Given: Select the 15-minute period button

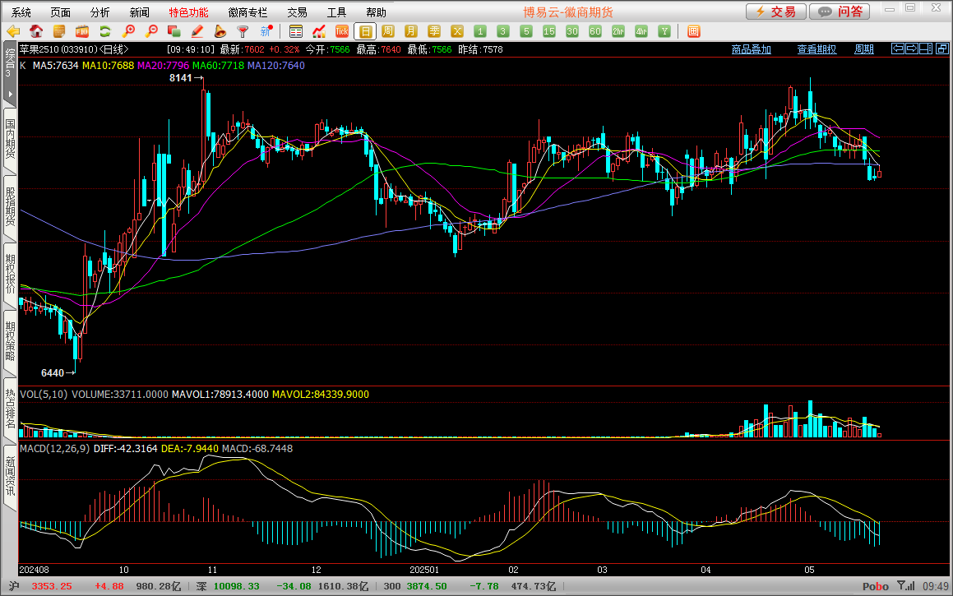Looking at the screenshot, I should (x=549, y=31).
